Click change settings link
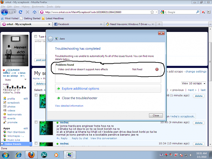The height and width of the screenshot is (159, 212). [196, 72]
